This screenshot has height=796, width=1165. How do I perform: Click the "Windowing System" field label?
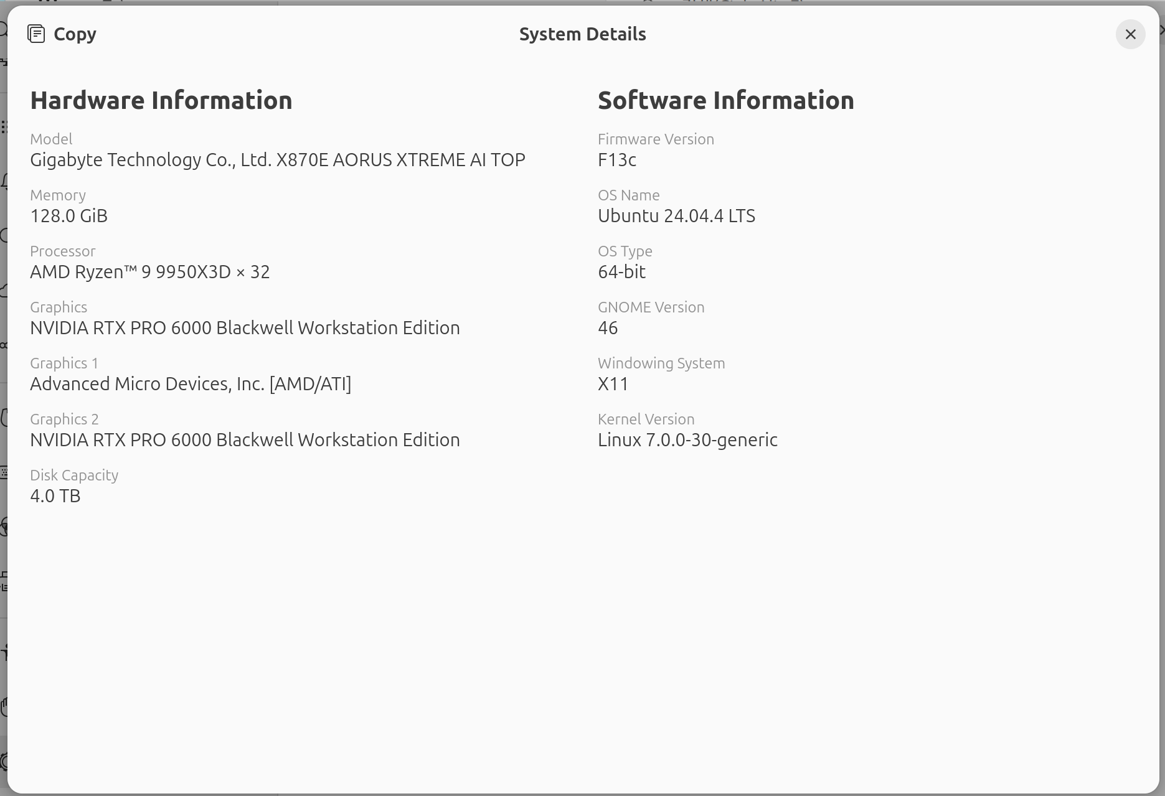[661, 363]
